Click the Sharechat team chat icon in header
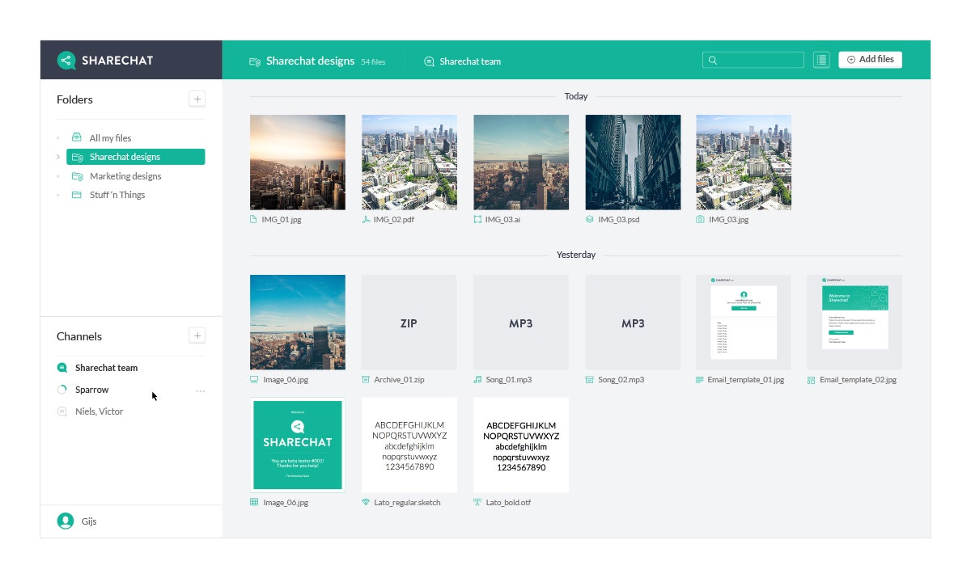This screenshot has width=971, height=578. pos(429,61)
